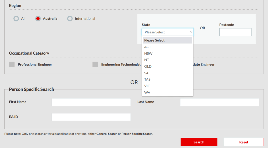Tick the Engineering Technologist checkbox
This screenshot has width=268, height=148.
[x=95, y=64]
